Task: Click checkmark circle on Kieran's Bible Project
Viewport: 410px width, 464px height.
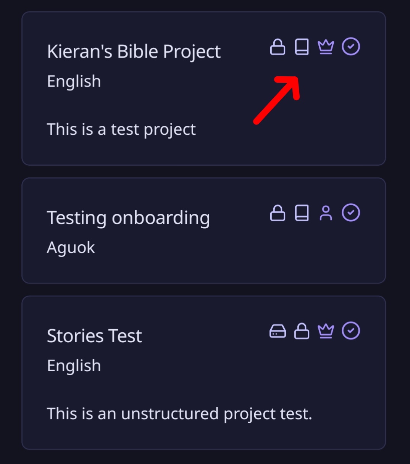Action: coord(351,47)
